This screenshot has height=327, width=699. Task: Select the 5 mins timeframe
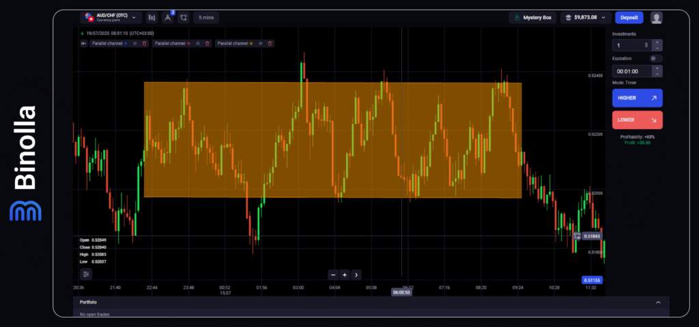(x=205, y=18)
